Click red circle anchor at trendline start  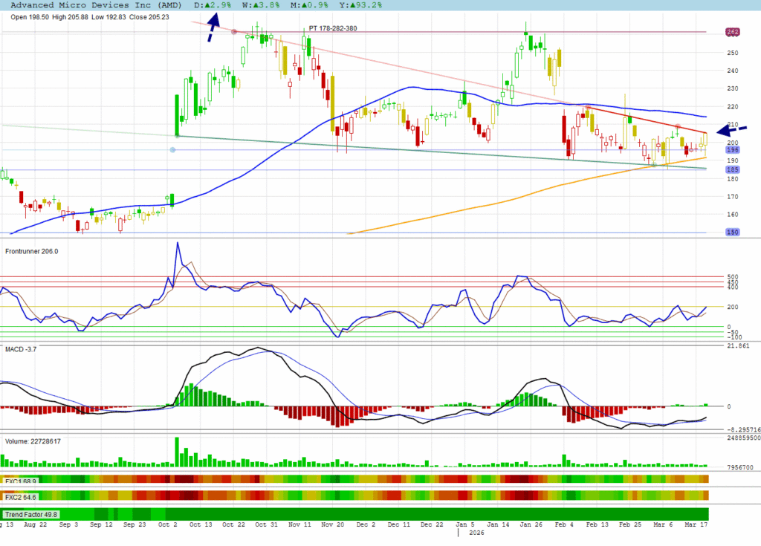click(234, 32)
